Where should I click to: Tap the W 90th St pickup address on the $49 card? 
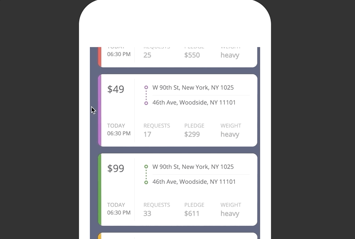[x=193, y=87]
